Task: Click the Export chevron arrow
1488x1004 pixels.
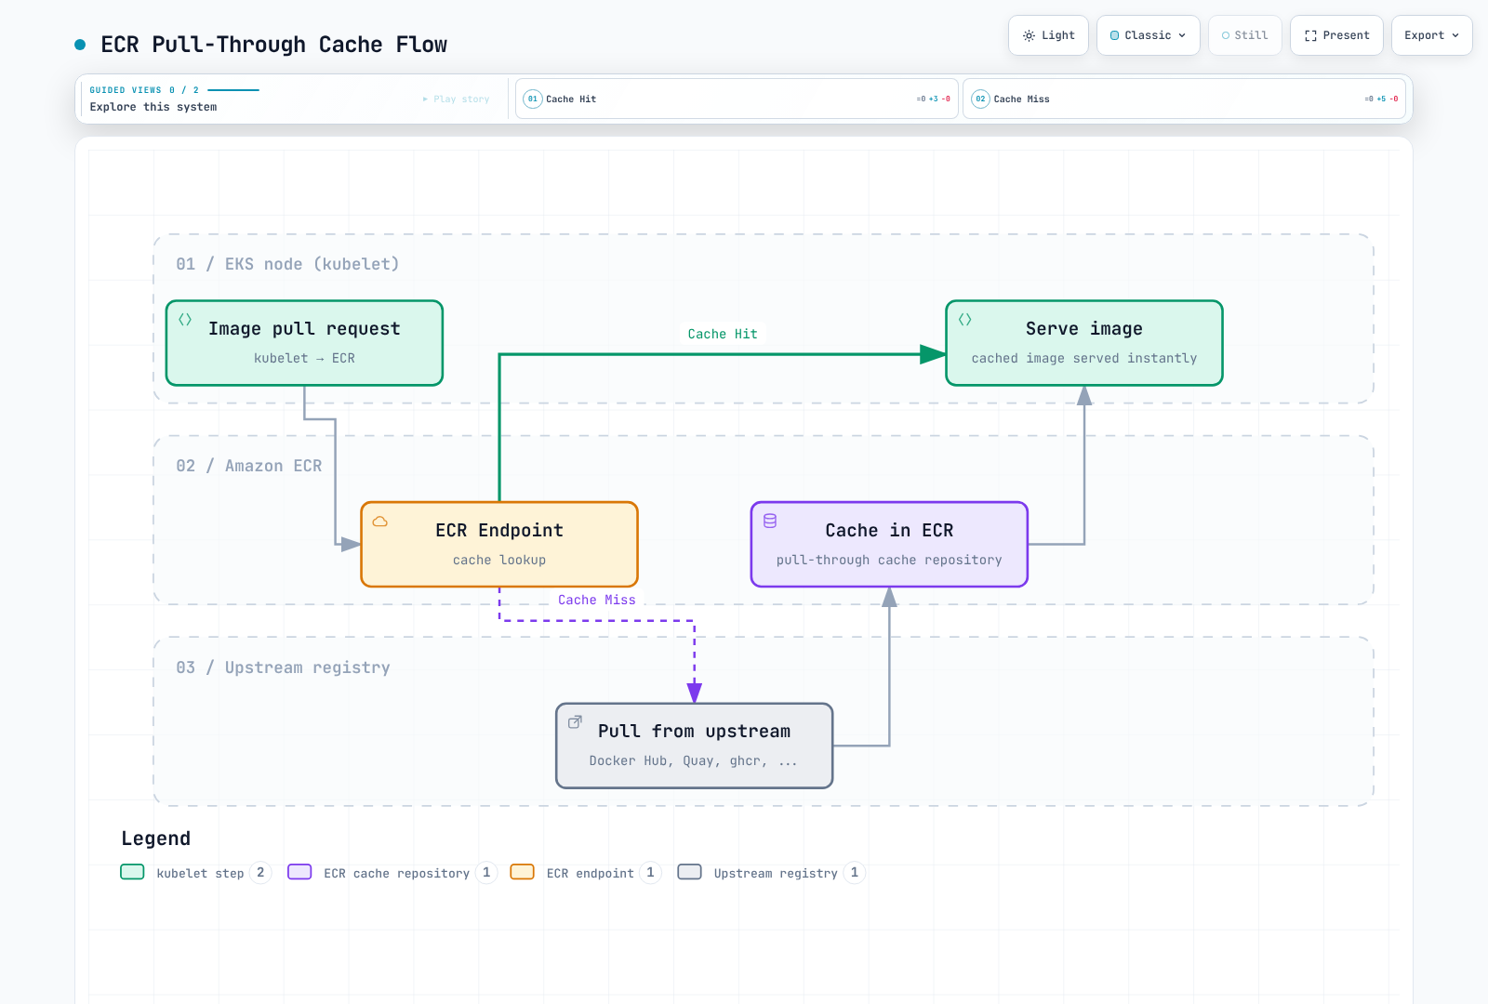Action: tap(1455, 35)
